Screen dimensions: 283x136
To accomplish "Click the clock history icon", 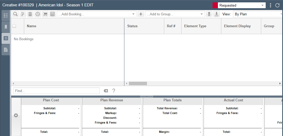I will pyautogui.click(x=38, y=14).
